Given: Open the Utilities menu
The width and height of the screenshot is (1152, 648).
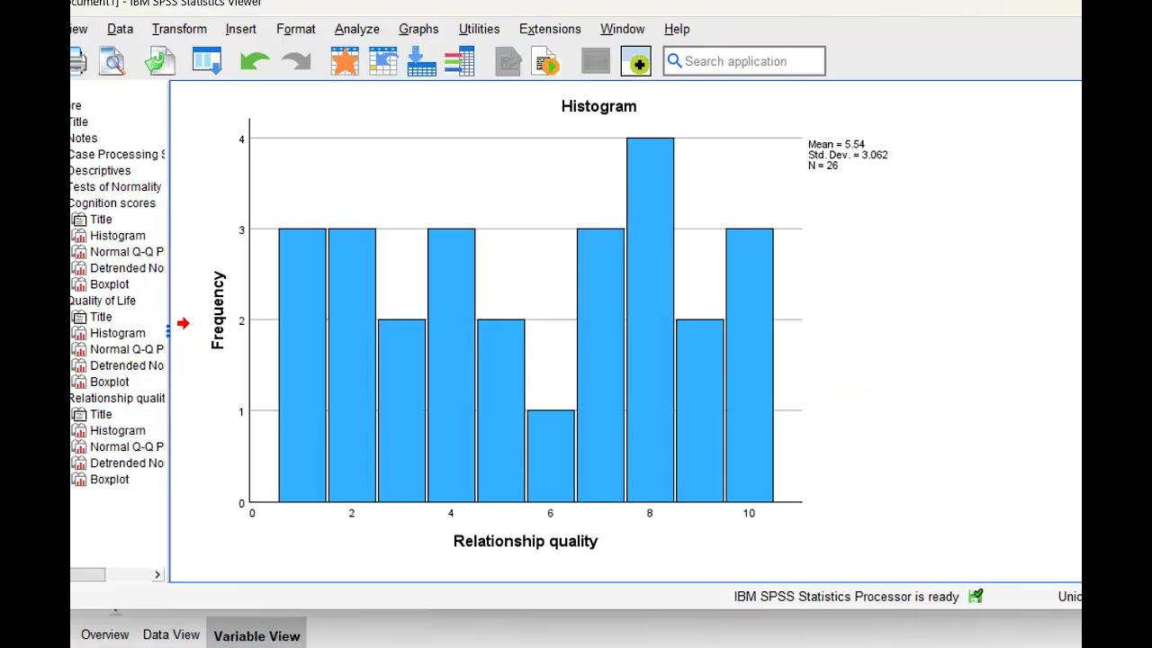Looking at the screenshot, I should pyautogui.click(x=479, y=29).
